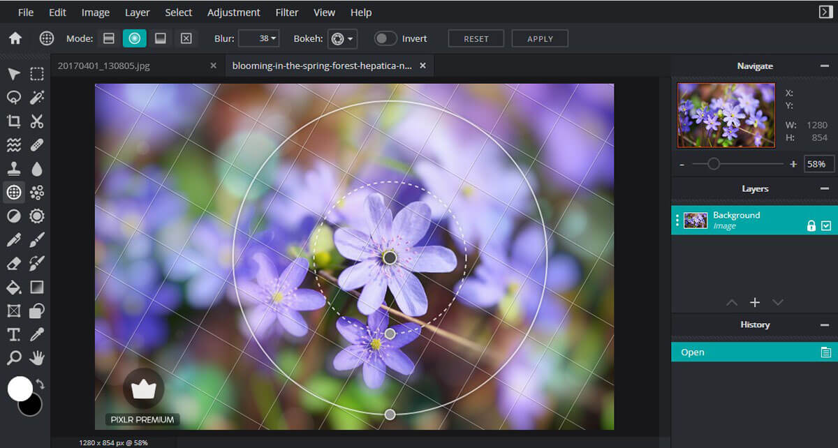The width and height of the screenshot is (838, 448).
Task: Open the Bokeh shape dropdown
Action: click(x=342, y=38)
